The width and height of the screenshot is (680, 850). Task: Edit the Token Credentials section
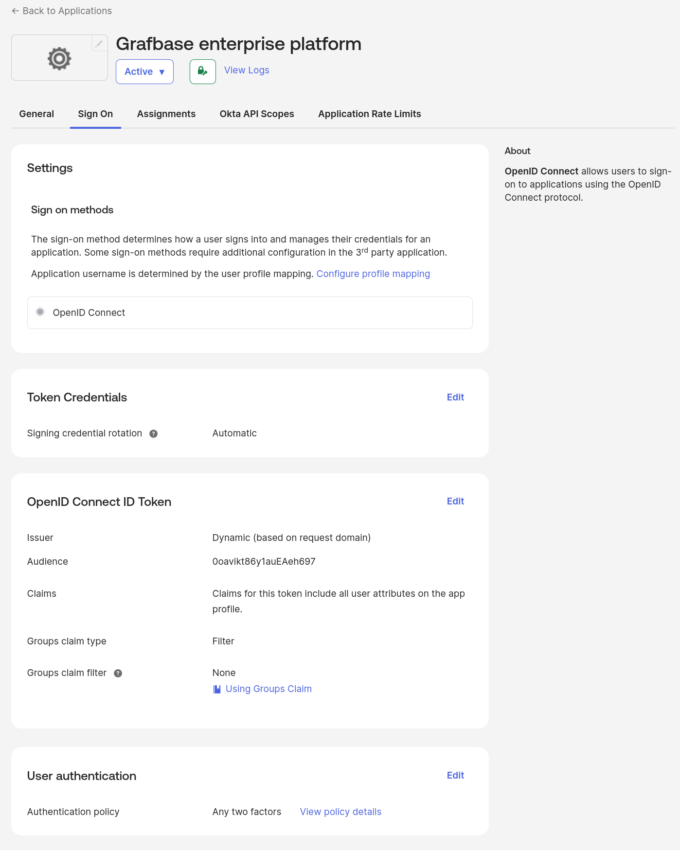[x=455, y=397]
